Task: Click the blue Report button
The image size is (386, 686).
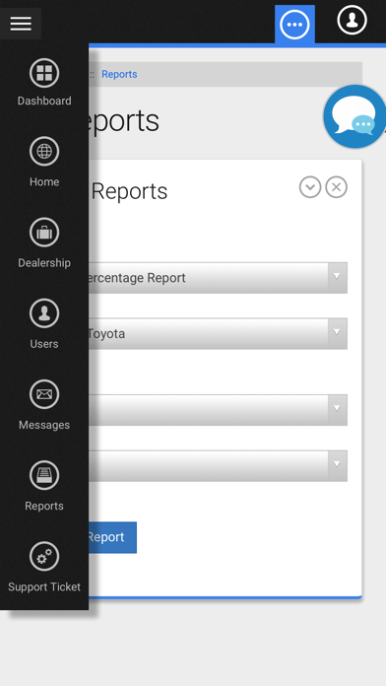Action: coord(112,537)
